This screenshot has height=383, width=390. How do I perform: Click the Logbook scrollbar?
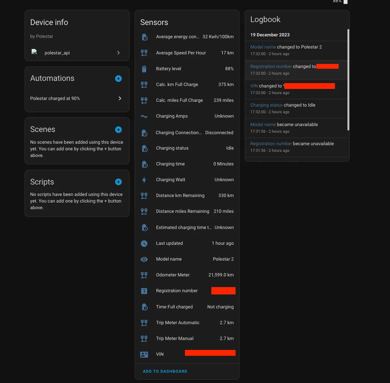pos(348,80)
